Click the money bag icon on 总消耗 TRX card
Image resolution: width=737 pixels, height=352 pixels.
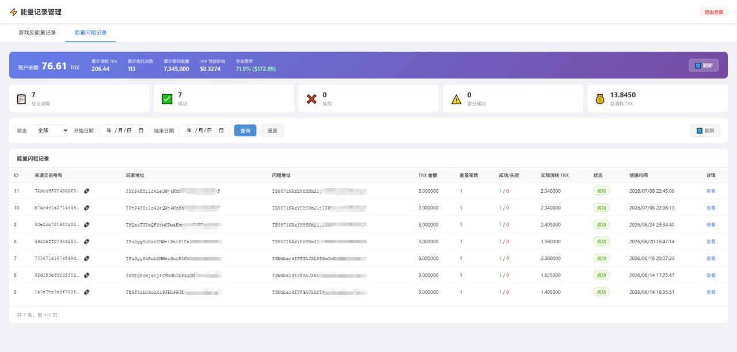click(600, 99)
